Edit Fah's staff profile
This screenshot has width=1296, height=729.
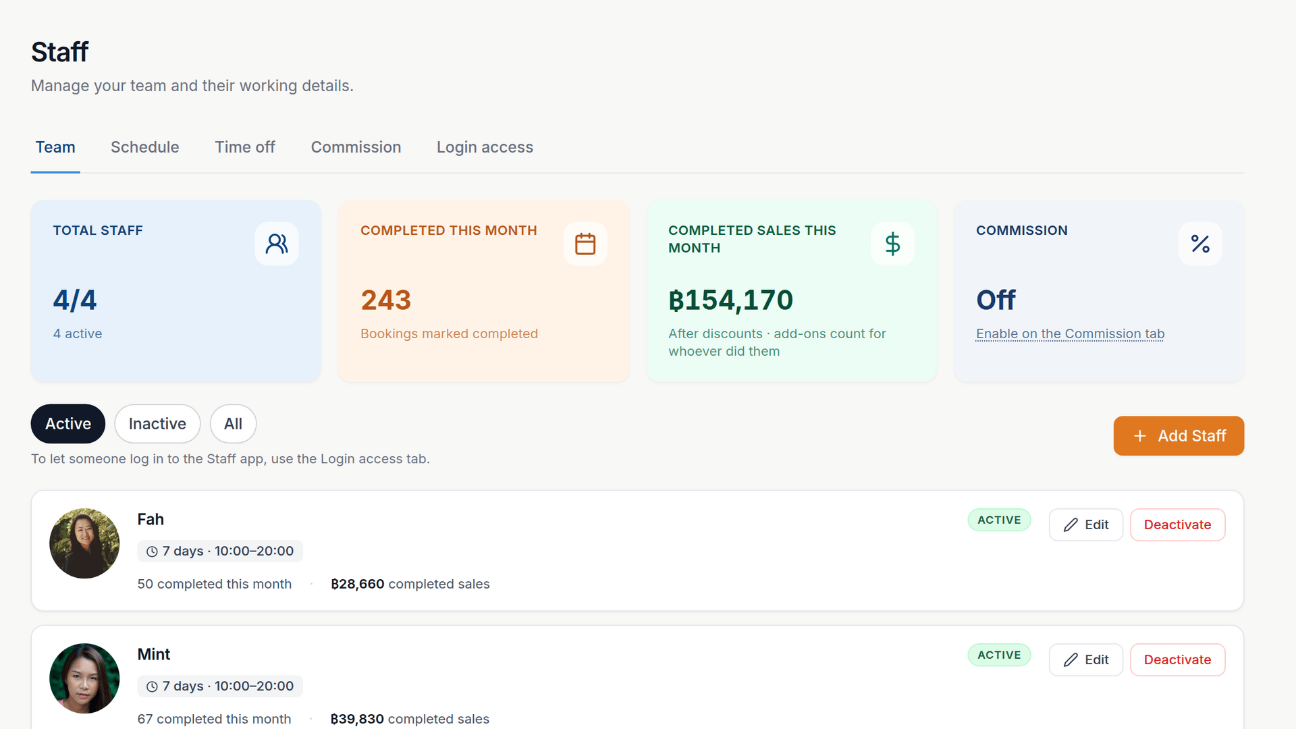pyautogui.click(x=1086, y=524)
